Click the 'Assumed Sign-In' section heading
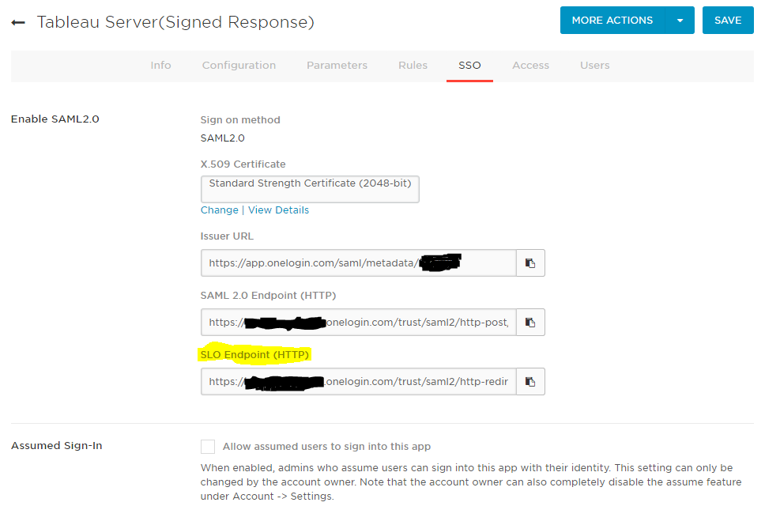Viewport: 765px width, 525px height. (57, 445)
